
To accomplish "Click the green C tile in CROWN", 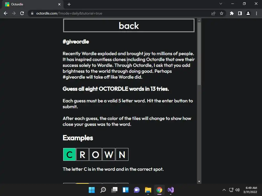I will click(69, 154).
